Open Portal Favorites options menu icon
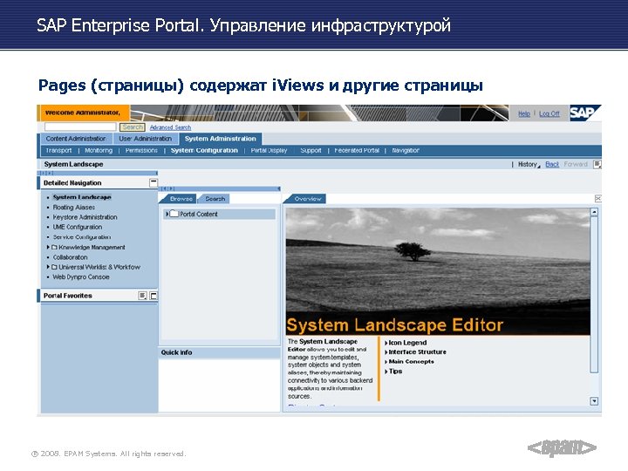This screenshot has width=628, height=471. pyautogui.click(x=142, y=296)
